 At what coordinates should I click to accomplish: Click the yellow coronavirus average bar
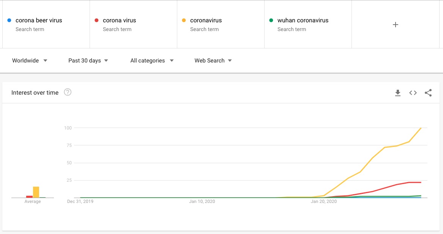click(x=36, y=192)
